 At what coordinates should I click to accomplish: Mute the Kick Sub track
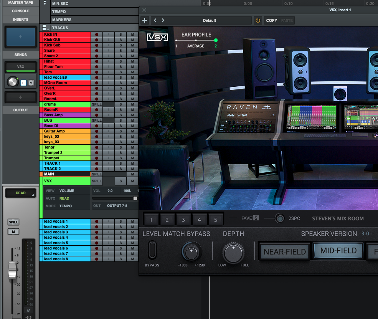click(133, 45)
